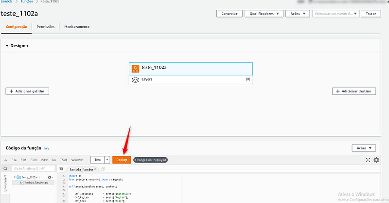Click the tab list icon beside lambda_function
The height and width of the screenshot is (203, 389).
tap(61, 169)
